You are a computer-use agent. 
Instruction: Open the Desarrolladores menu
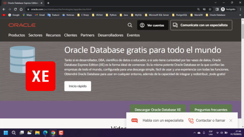point(111,35)
